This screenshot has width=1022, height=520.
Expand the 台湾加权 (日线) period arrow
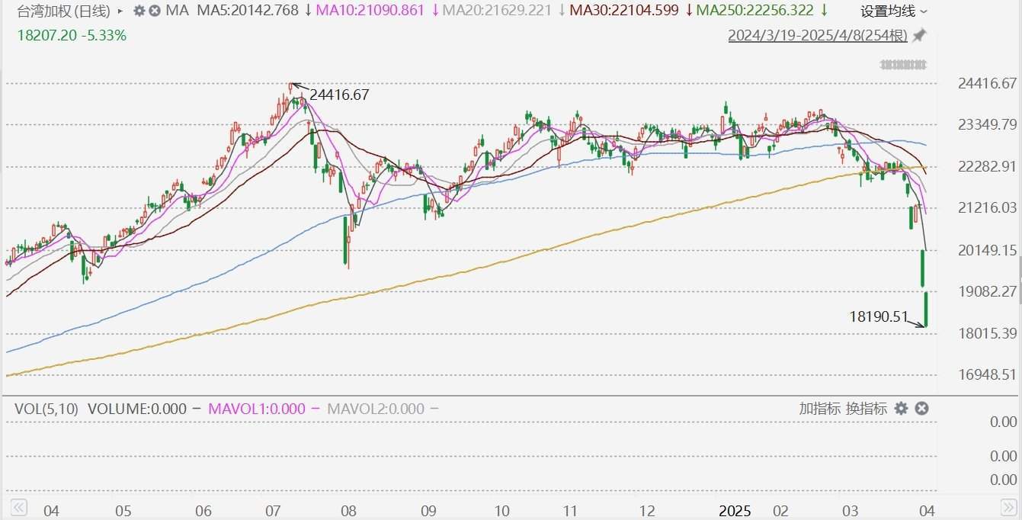tap(120, 11)
